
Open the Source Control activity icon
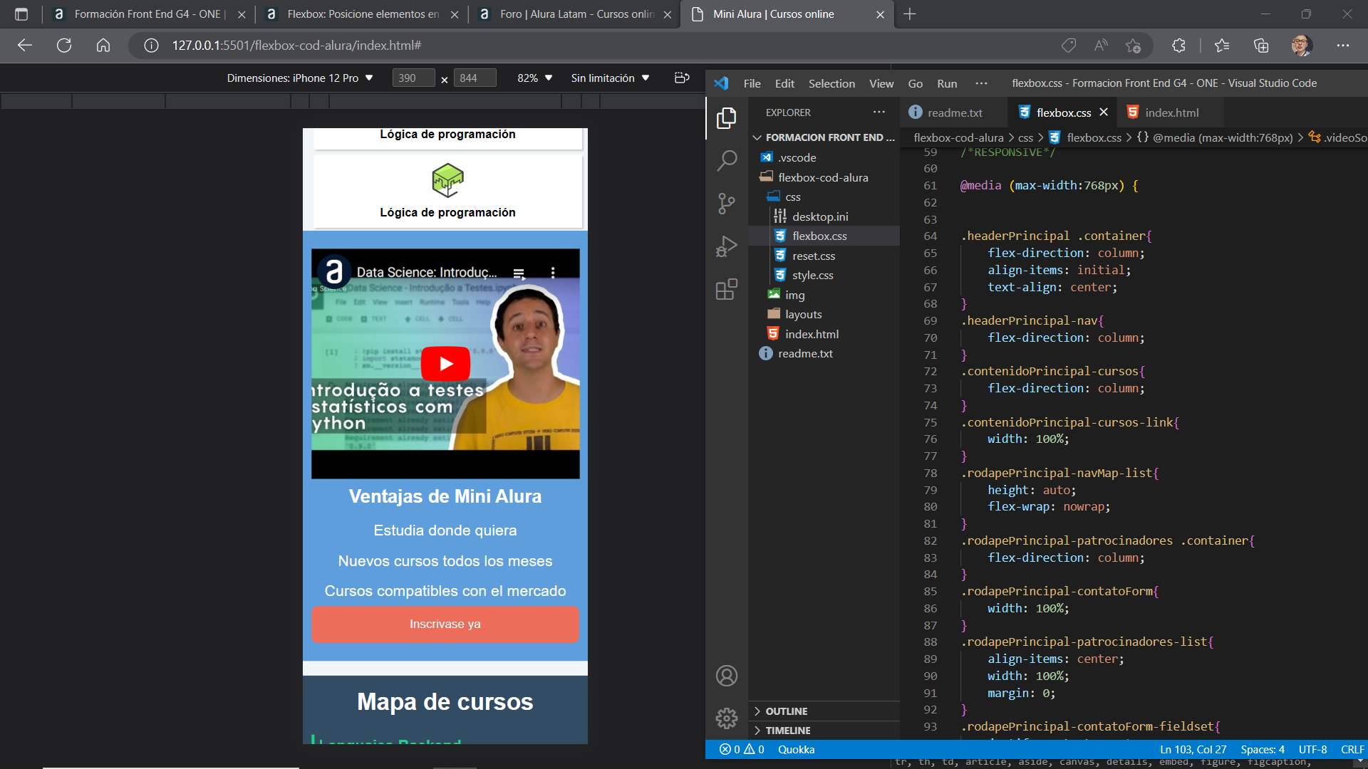[x=726, y=204]
